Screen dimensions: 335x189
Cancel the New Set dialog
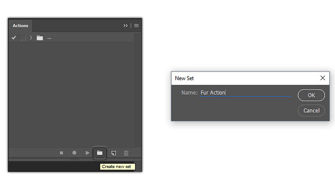click(311, 111)
